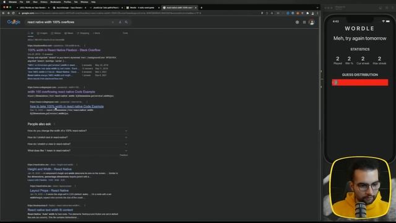Reload the current page
The image size is (396, 223).
[13, 13]
